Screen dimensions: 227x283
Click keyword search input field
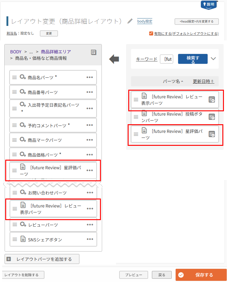[166, 59]
